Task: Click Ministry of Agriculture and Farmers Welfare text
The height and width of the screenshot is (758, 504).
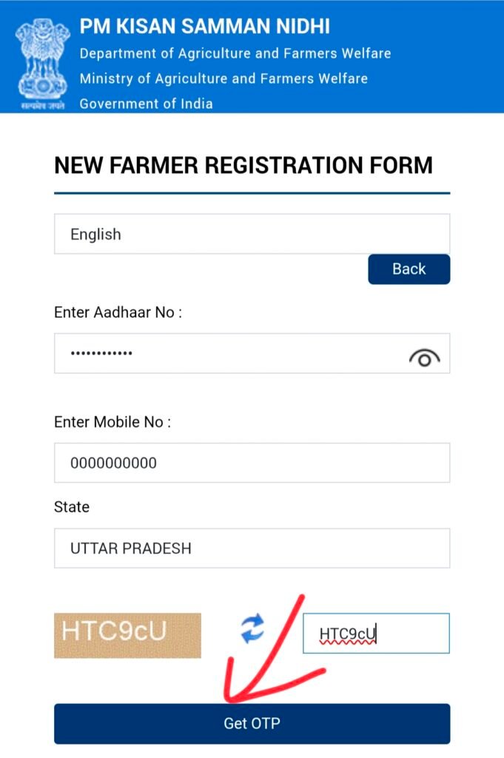Action: (x=224, y=78)
